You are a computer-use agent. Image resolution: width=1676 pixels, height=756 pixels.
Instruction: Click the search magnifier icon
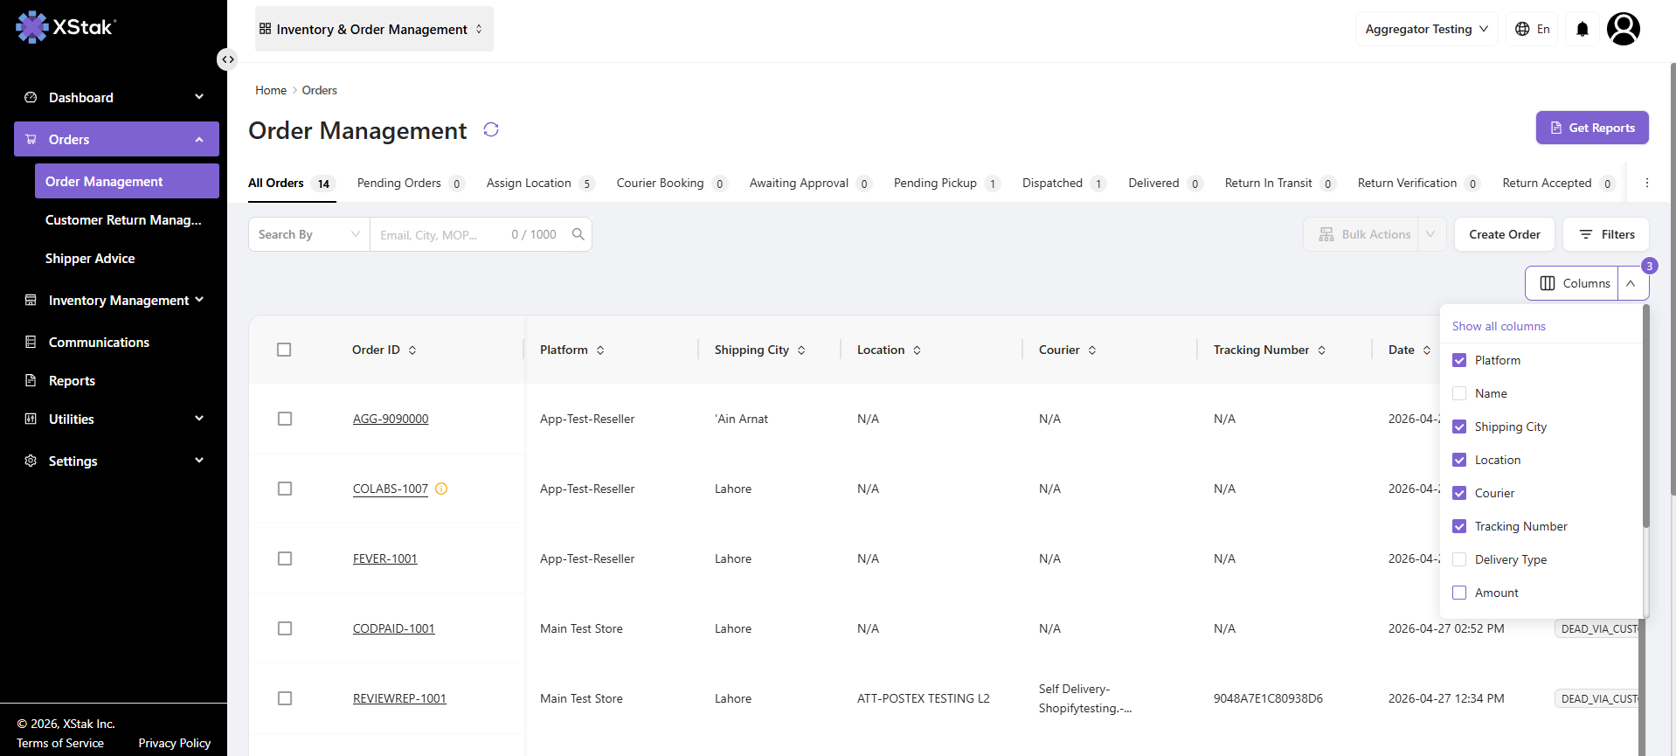click(578, 234)
